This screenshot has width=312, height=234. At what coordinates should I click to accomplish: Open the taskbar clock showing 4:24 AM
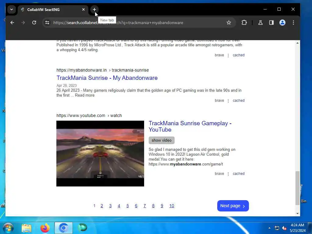click(x=297, y=228)
